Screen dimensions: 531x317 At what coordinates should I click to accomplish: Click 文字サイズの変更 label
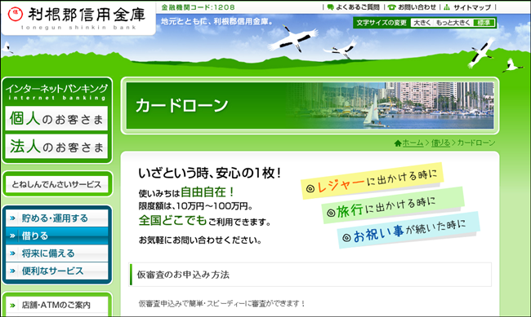pyautogui.click(x=382, y=23)
